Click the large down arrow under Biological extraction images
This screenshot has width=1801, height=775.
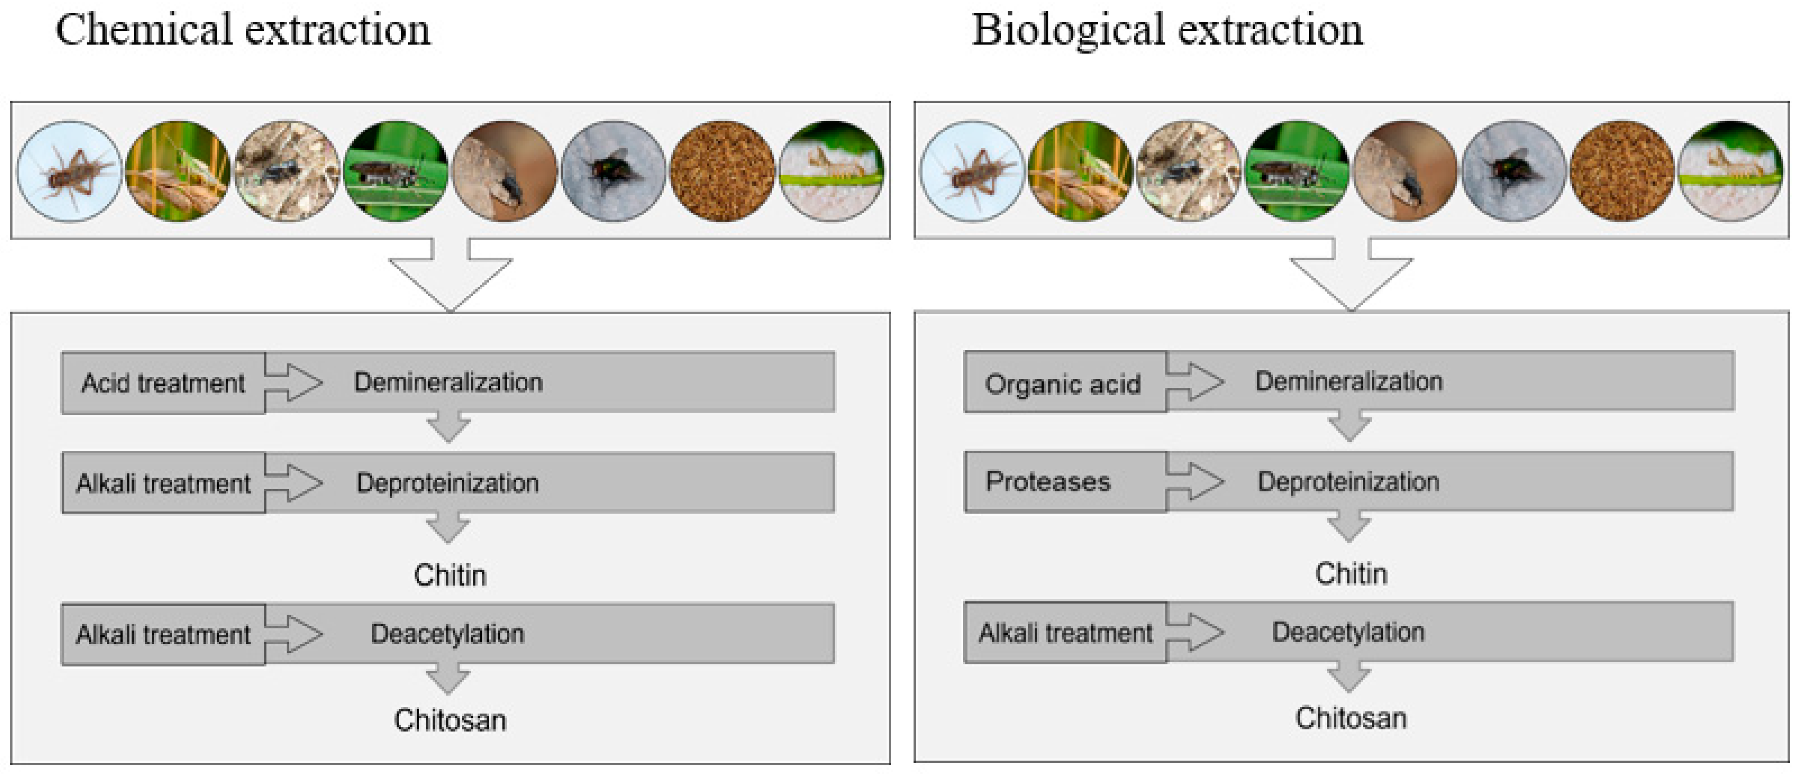(1351, 276)
